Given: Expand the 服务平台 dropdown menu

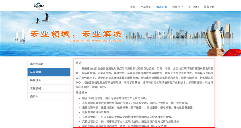Looking at the screenshot, I should pos(210,7).
